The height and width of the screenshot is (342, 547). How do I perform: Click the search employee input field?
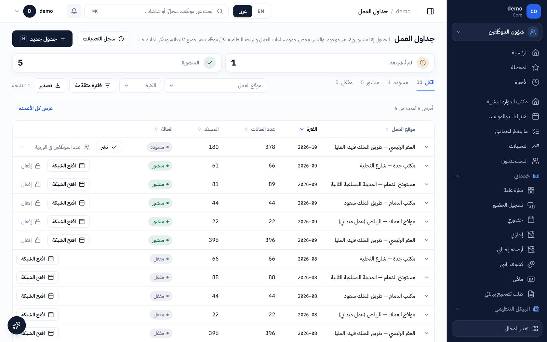coord(156,11)
